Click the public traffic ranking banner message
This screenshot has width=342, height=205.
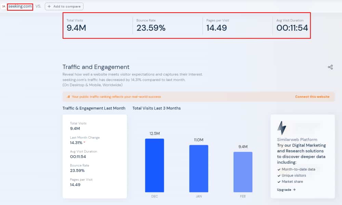116,97
